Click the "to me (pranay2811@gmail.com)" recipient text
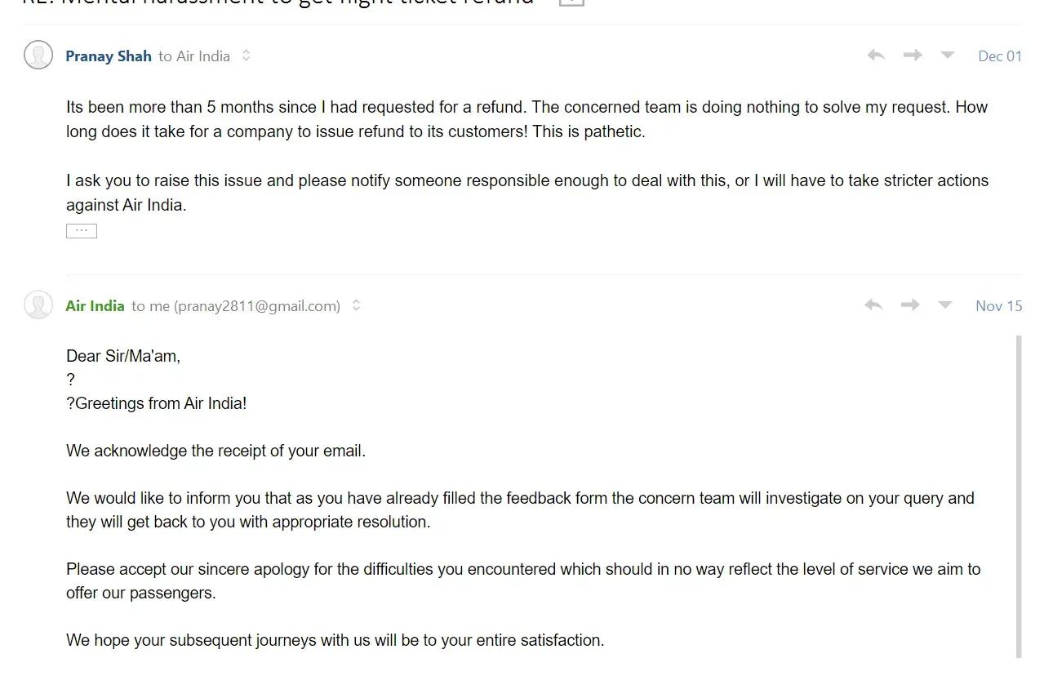This screenshot has height=676, width=1044. pyautogui.click(x=236, y=306)
